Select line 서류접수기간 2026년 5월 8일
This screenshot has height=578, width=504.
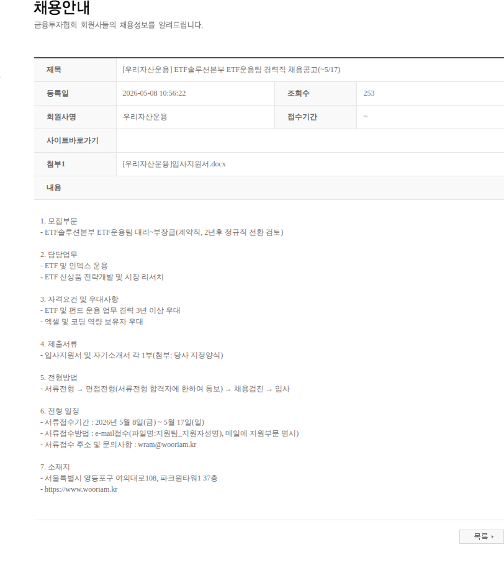pyautogui.click(x=122, y=422)
